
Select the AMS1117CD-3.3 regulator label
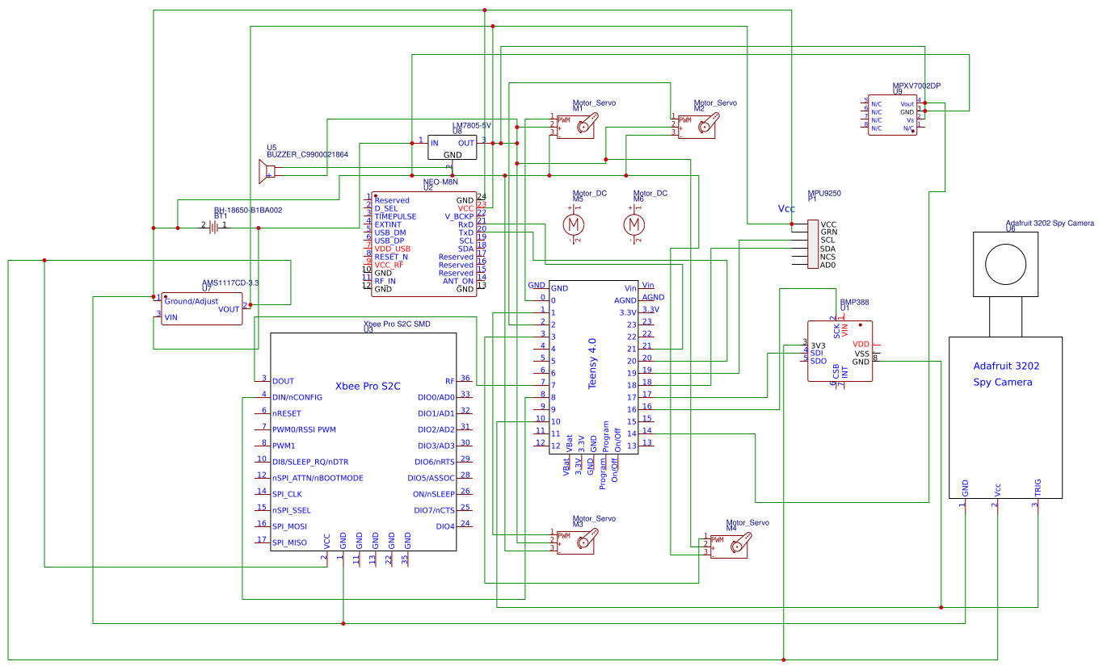coord(232,283)
